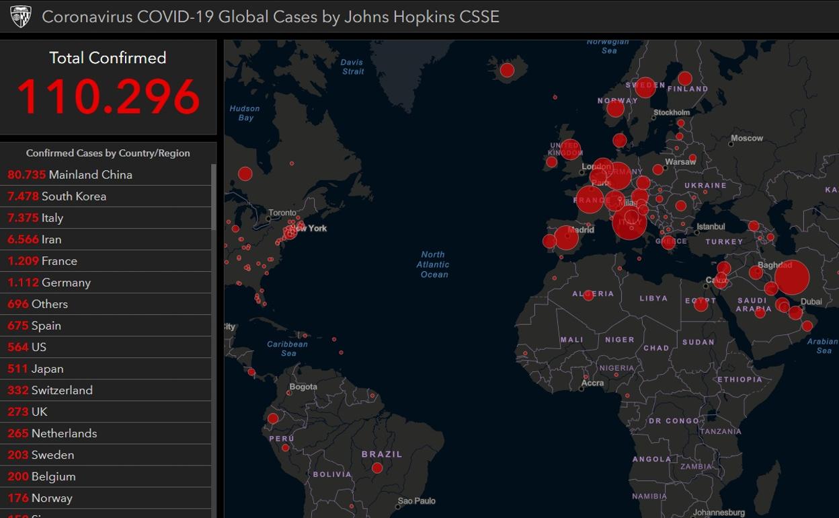Click the Moscow city label
This screenshot has height=518, width=839.
[x=747, y=139]
